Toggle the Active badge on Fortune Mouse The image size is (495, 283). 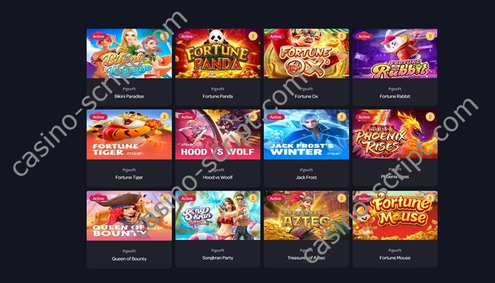click(x=364, y=199)
